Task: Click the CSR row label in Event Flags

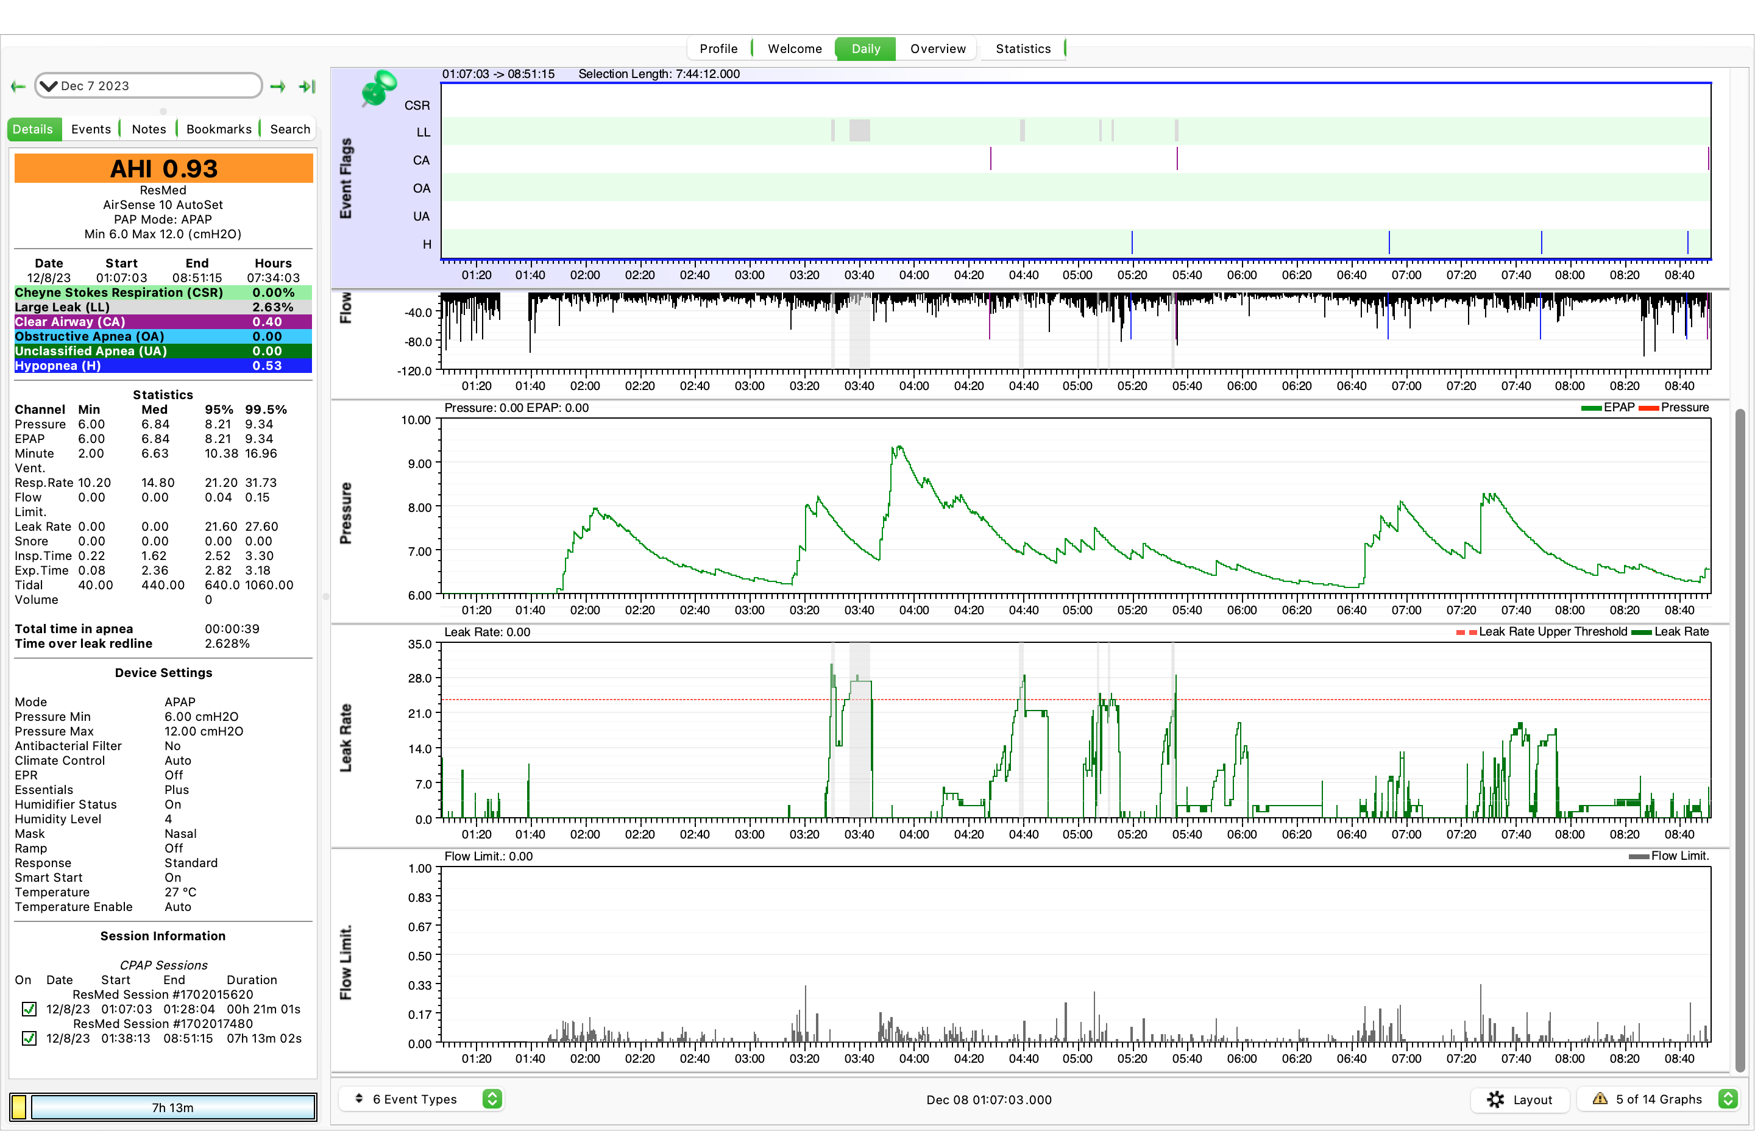Action: click(417, 106)
